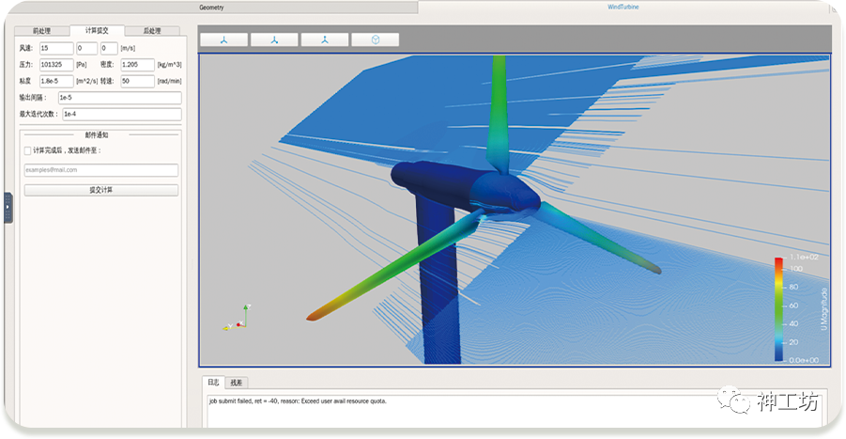Click the 最大迭代次数 field showing 1e-4
The width and height of the screenshot is (846, 439).
pyautogui.click(x=122, y=114)
